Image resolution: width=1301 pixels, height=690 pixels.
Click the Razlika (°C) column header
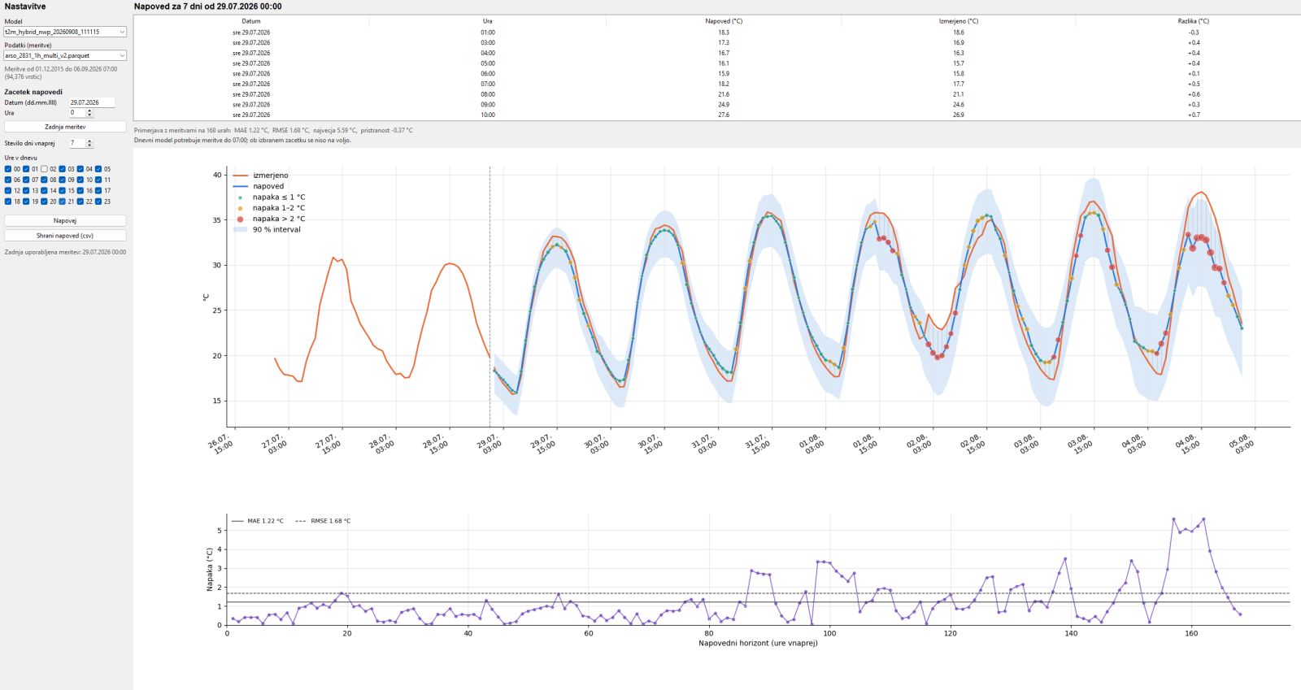(1193, 21)
